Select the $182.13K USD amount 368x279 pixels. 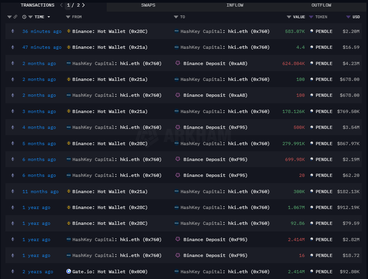348,192
